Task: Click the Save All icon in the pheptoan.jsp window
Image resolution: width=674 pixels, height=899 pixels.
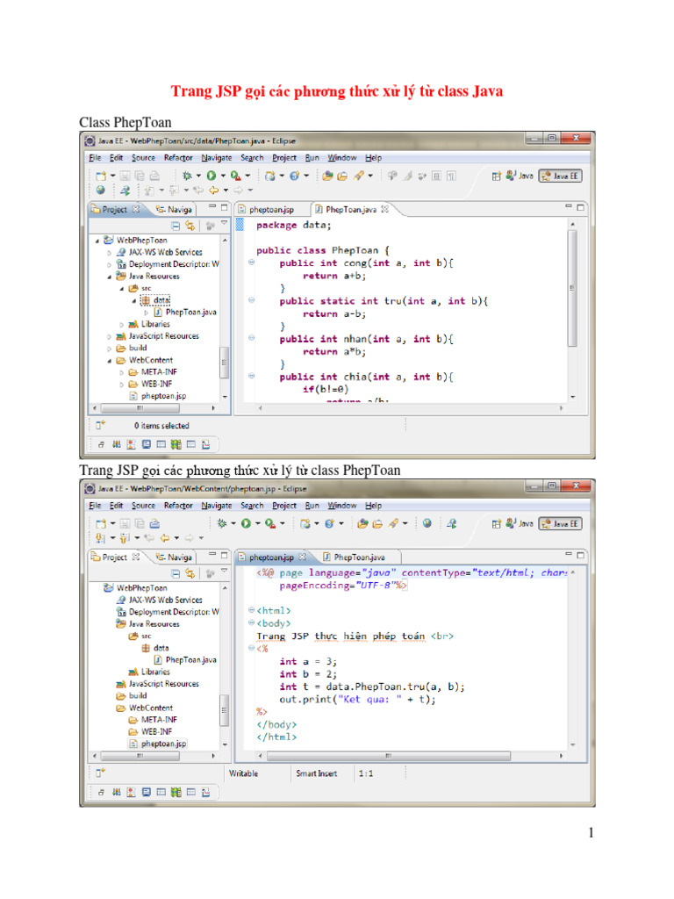Action: coord(140,523)
